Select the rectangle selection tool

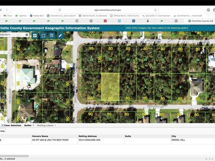pyautogui.click(x=43, y=36)
